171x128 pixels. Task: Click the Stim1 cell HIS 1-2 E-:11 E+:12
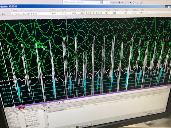click(92, 13)
